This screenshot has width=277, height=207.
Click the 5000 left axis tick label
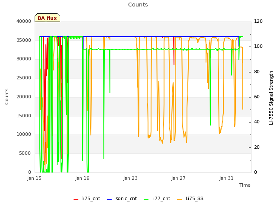(x=25, y=154)
